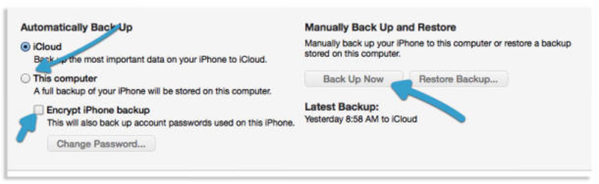
Task: Click the "Manually back up your iPhone" paragraph
Action: click(x=437, y=48)
